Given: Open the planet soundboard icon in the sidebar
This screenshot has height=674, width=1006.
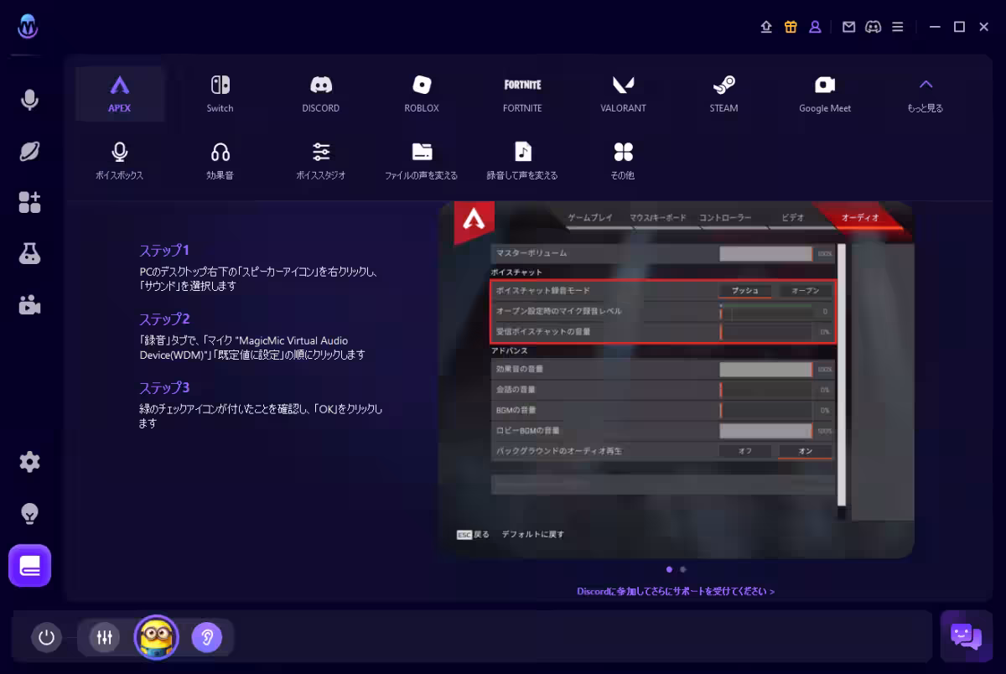Looking at the screenshot, I should pos(29,151).
